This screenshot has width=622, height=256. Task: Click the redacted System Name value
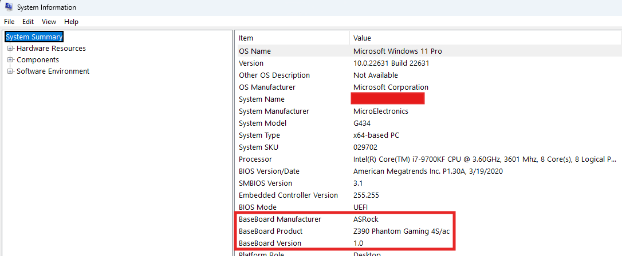click(x=387, y=99)
